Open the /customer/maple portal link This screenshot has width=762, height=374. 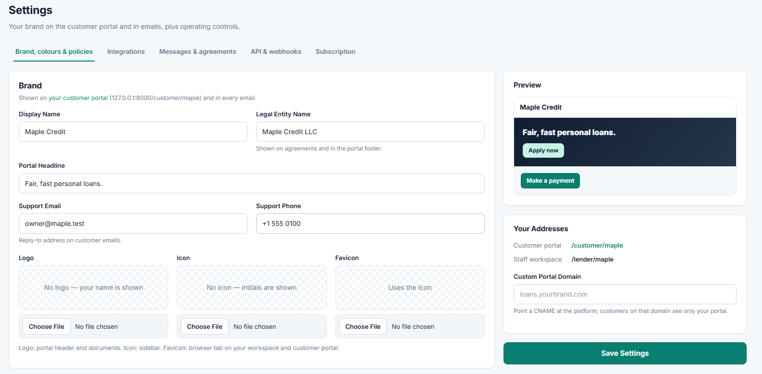click(x=597, y=245)
